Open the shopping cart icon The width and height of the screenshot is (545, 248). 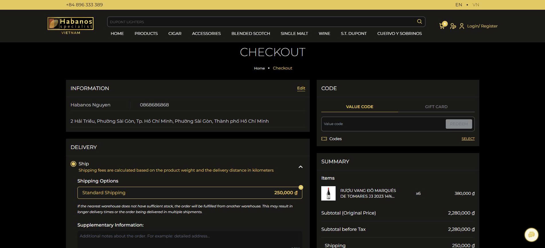442,26
